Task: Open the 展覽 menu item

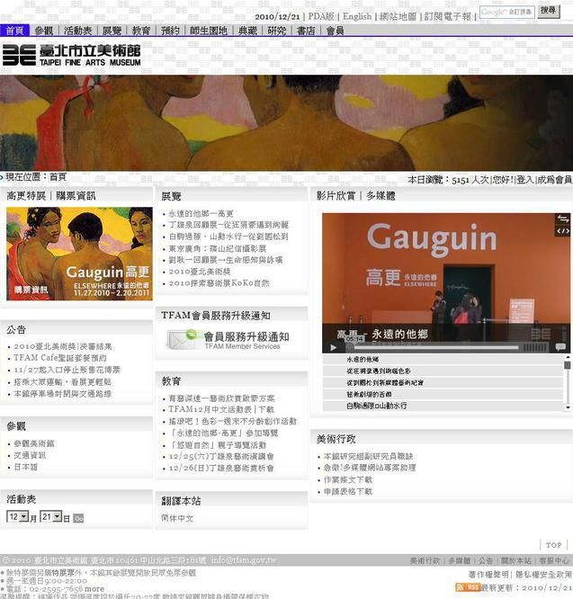Action: point(112,31)
